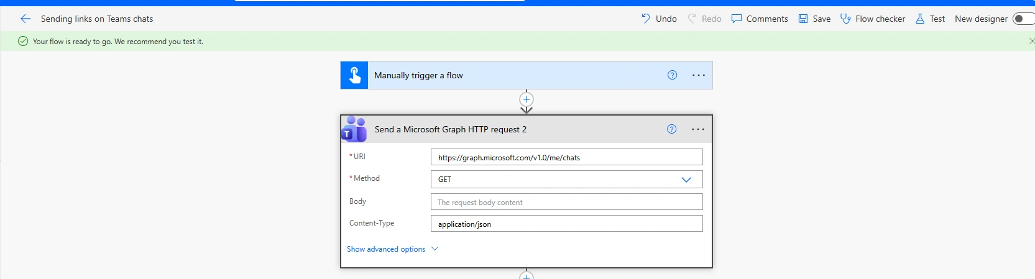Open help for the Graph HTTP request action

click(671, 129)
